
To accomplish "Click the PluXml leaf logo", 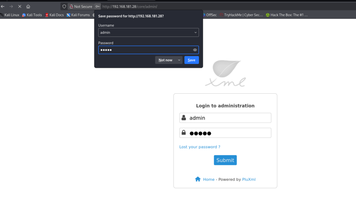I will [225, 73].
